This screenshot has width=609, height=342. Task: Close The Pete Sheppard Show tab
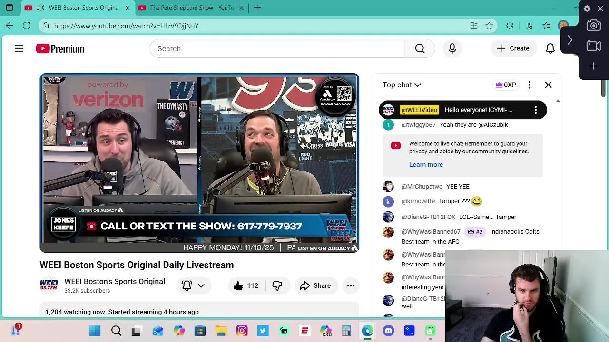(x=241, y=8)
